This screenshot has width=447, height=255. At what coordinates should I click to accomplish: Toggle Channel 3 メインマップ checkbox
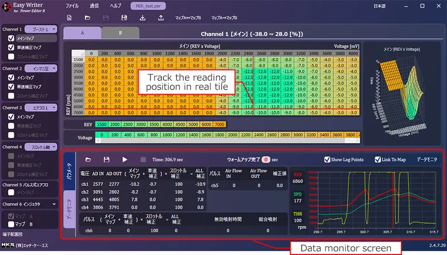coord(11,117)
